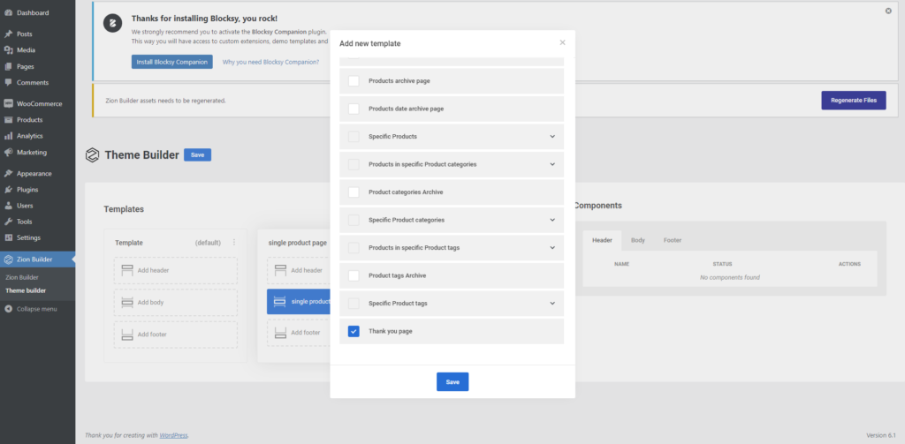Click the Tools wrench icon
Image resolution: width=905 pixels, height=444 pixels.
[8, 222]
